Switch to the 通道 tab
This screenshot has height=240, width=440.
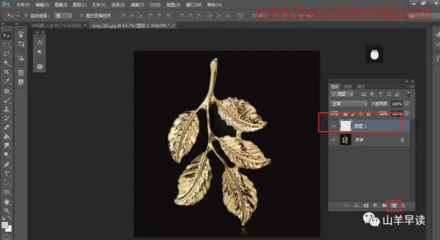click(348, 87)
